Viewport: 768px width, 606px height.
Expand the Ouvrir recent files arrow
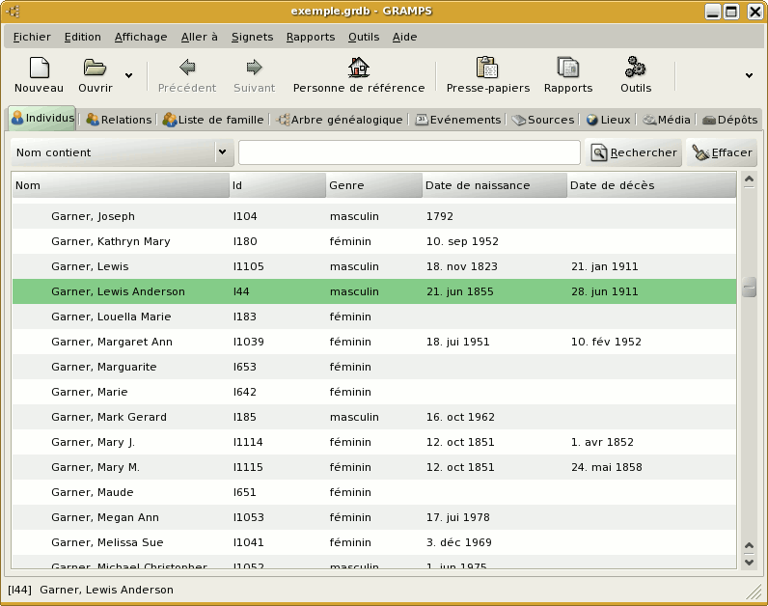129,75
